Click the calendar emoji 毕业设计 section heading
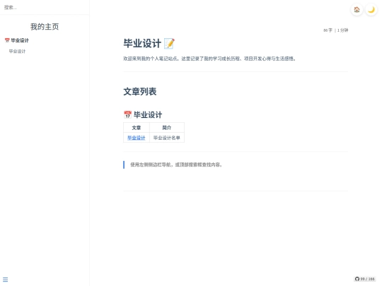Screen dimensions: 382x286 coord(143,114)
